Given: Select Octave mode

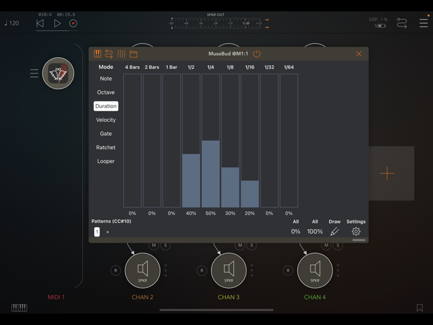Looking at the screenshot, I should (x=106, y=92).
